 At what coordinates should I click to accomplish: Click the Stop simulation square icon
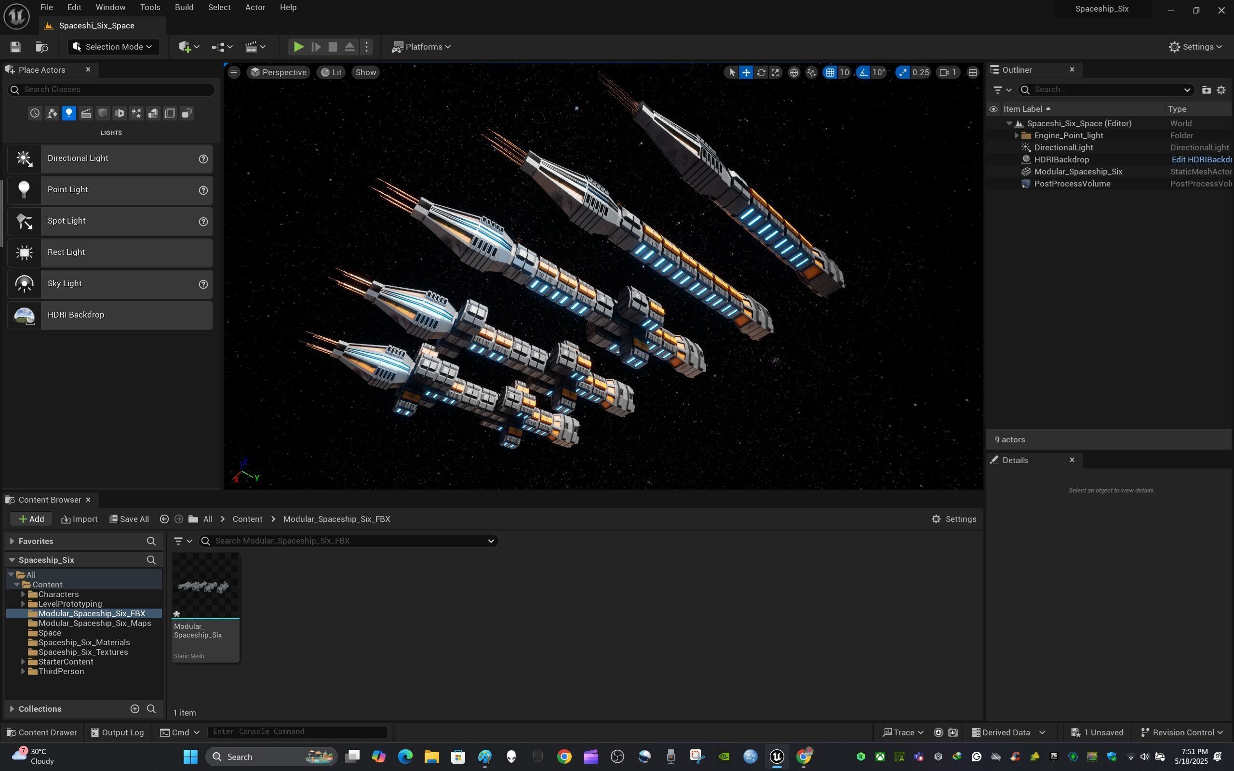pos(333,47)
